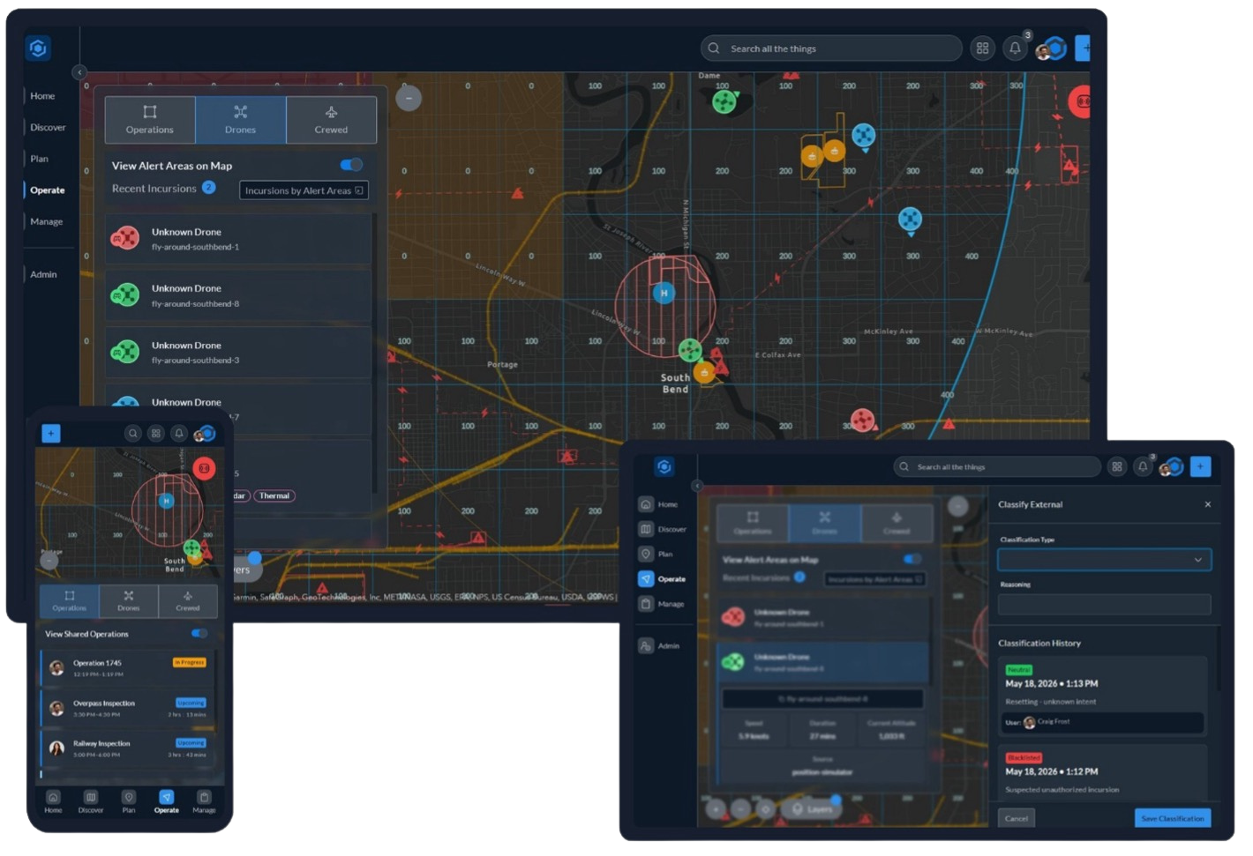Toggle View Alert Areas on Map in the main window

click(x=351, y=165)
